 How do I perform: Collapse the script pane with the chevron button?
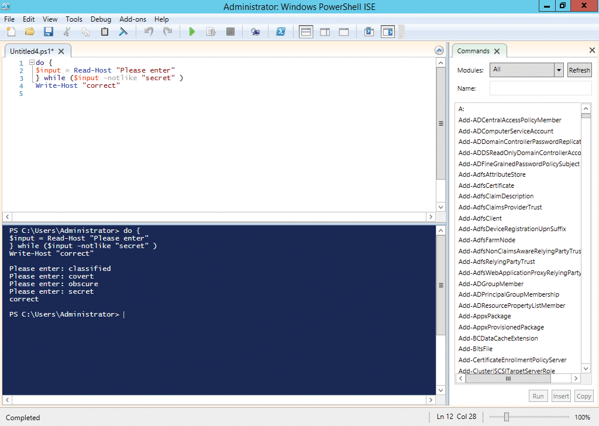click(x=439, y=50)
